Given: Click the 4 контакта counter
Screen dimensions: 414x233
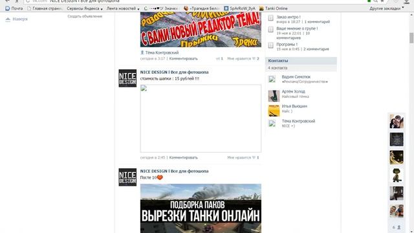Looking at the screenshot, I should [278, 68].
